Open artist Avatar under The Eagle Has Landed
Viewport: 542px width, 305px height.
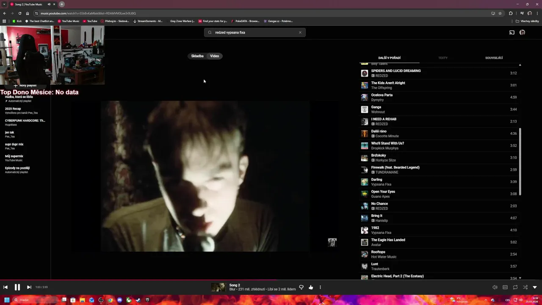(x=376, y=245)
